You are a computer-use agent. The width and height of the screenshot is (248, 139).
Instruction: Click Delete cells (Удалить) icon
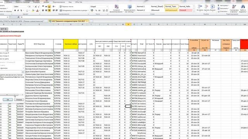click(206, 7)
